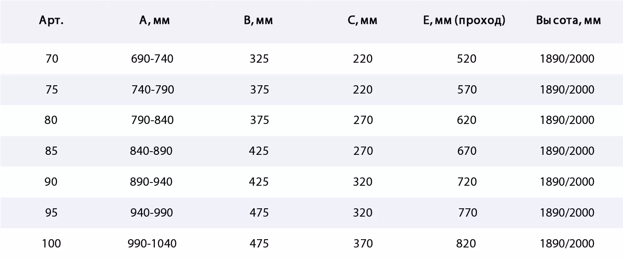Click the "Высота, мм" column header
The height and width of the screenshot is (259, 623).
(x=568, y=21)
